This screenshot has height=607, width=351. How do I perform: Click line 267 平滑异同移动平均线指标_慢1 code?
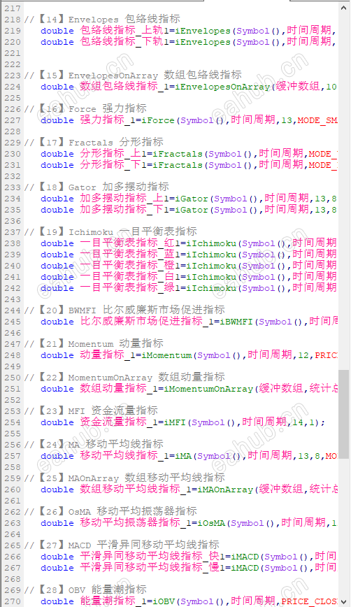[x=189, y=568]
